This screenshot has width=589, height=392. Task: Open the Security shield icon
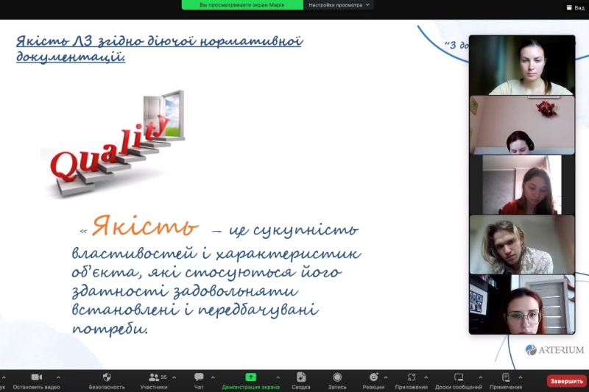(107, 377)
